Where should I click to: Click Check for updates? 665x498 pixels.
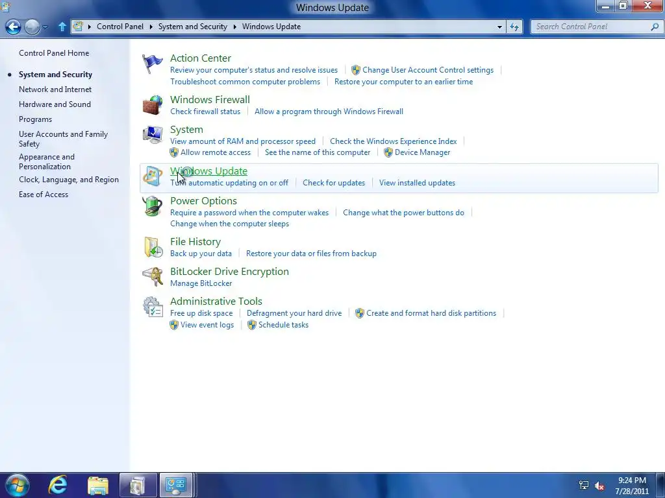(334, 183)
